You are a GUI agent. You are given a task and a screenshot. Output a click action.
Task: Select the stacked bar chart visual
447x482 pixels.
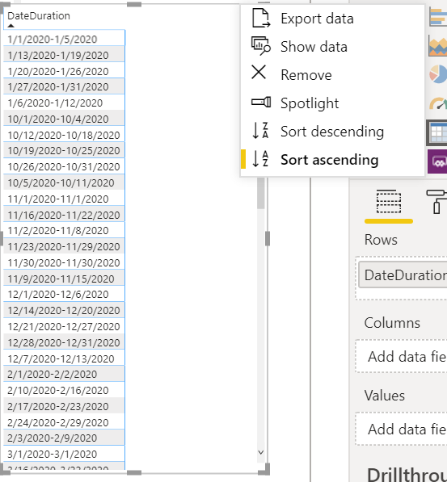438,18
